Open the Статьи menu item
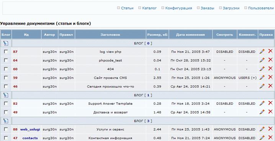 (x=127, y=8)
